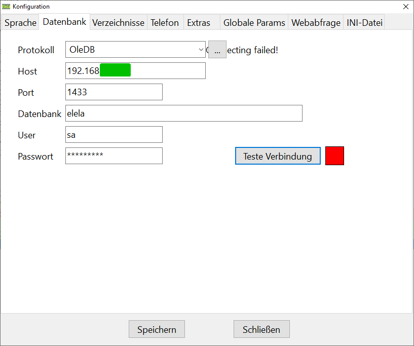Click the Datenbank field containing elela
414x346 pixels.
click(184, 113)
